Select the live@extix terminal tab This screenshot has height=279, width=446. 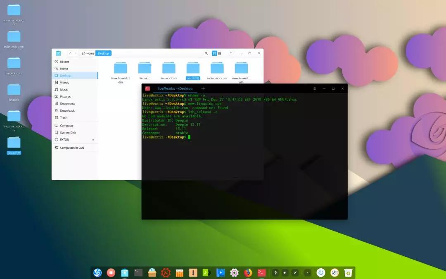point(175,88)
